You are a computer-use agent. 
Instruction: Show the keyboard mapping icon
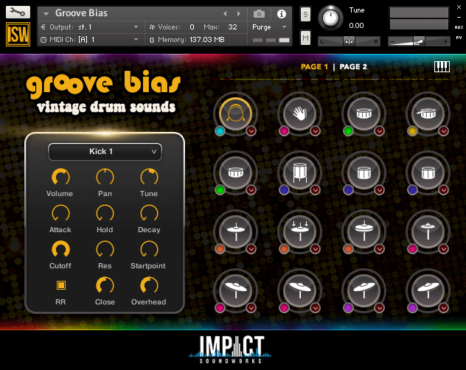(442, 66)
